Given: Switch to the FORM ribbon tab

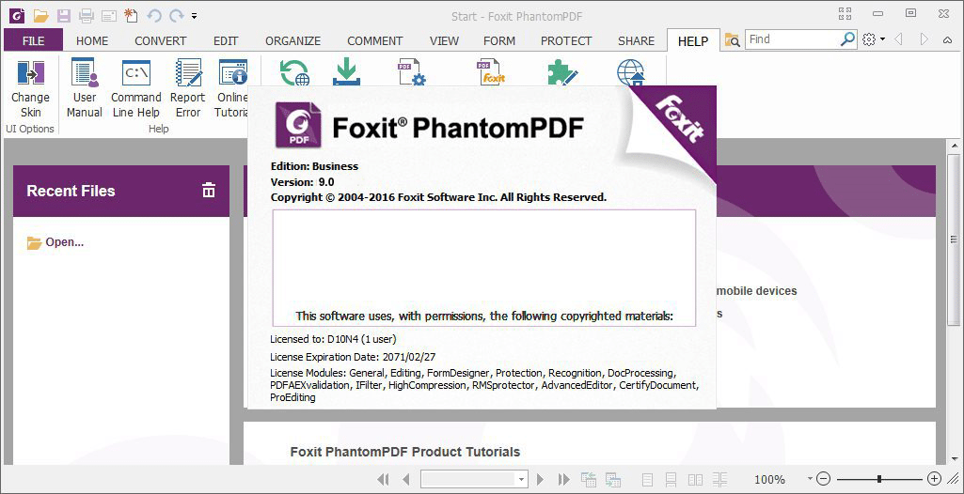Looking at the screenshot, I should point(499,41).
